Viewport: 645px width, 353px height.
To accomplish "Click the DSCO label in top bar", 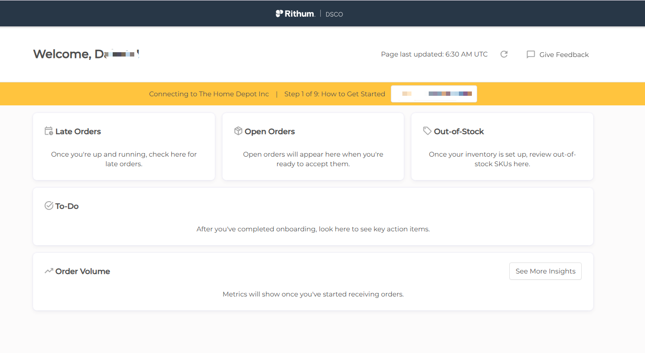I will point(334,14).
